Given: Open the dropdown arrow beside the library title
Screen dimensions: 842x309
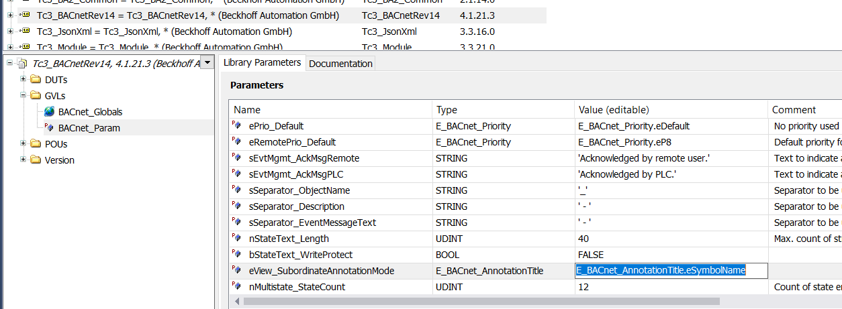Looking at the screenshot, I should [207, 62].
